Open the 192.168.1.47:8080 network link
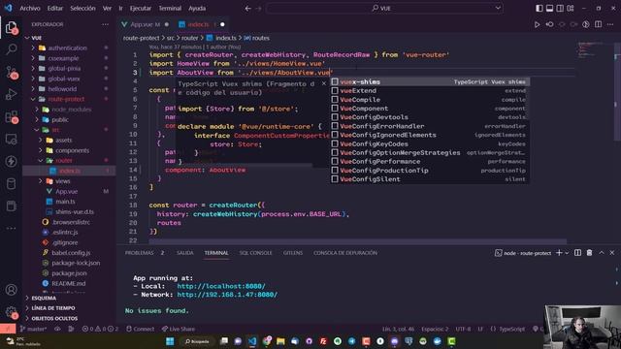Screen dimensions: 621x349 point(227,295)
